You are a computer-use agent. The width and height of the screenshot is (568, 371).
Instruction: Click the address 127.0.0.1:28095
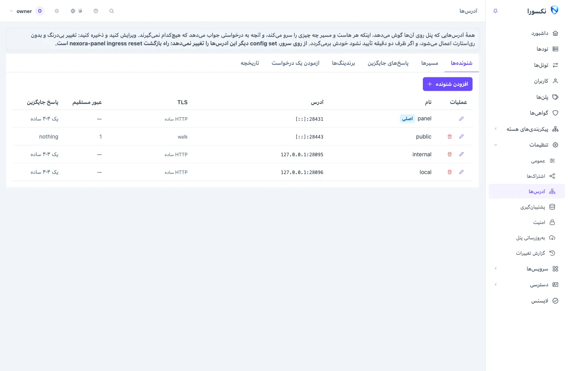302,155
